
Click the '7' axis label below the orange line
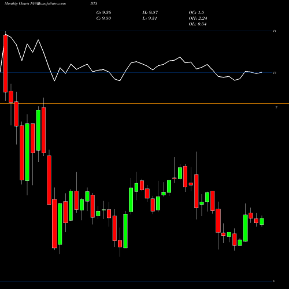(276, 108)
